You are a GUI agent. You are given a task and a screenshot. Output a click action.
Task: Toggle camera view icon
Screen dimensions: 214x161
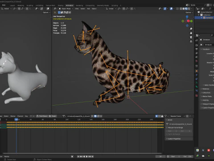coord(191,37)
